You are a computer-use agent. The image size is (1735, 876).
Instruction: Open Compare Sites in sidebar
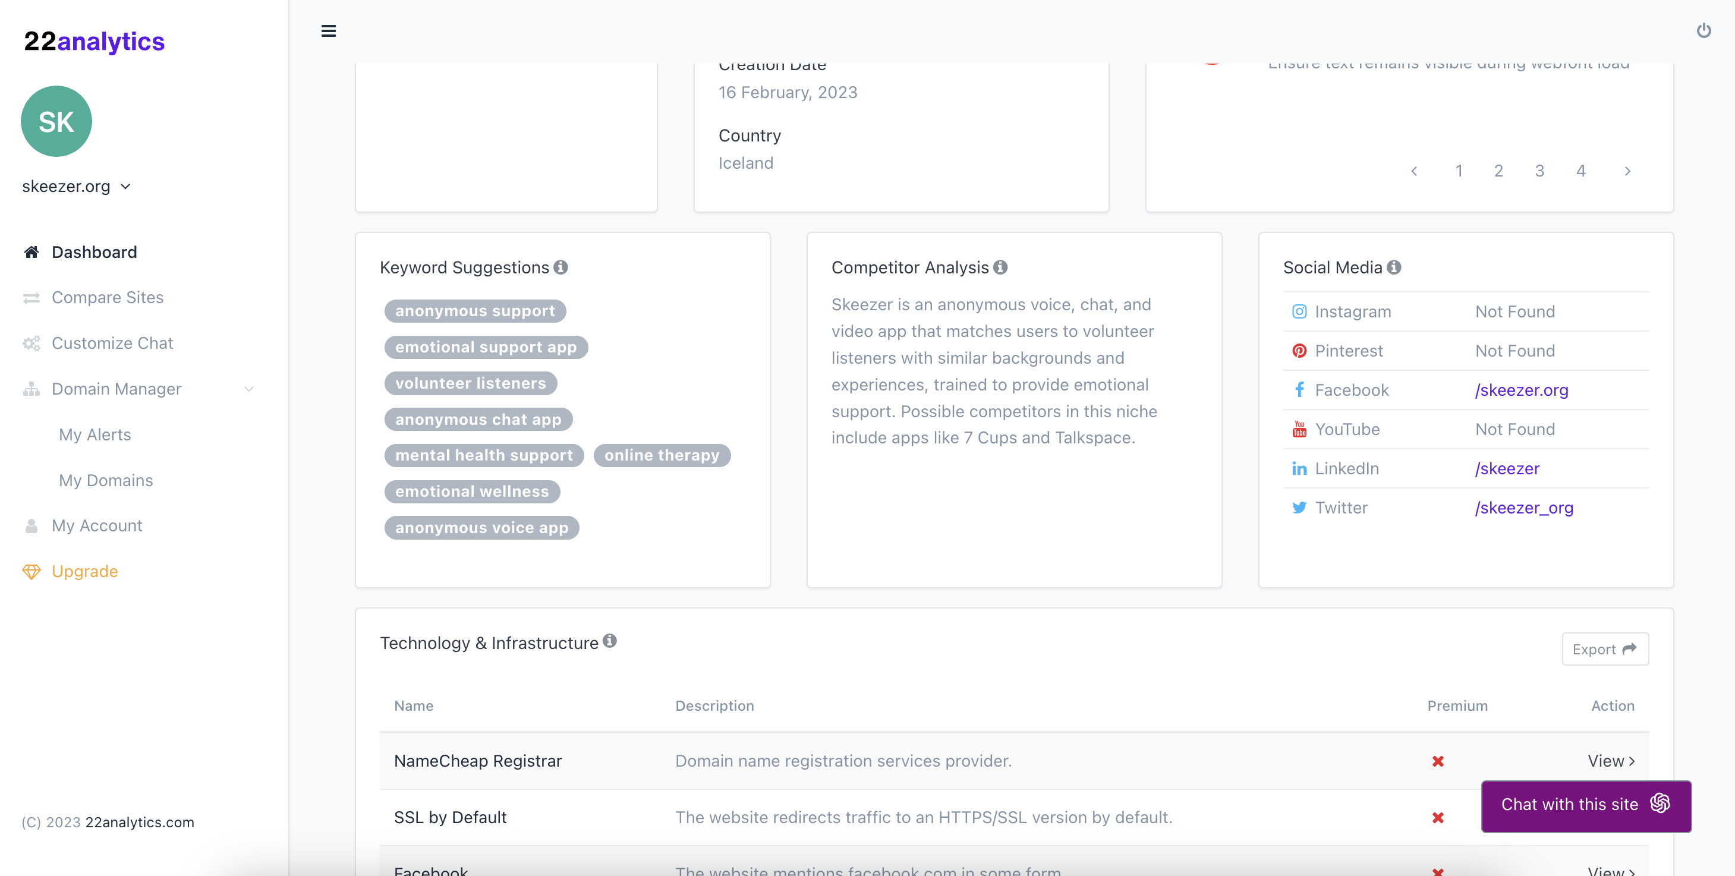[107, 298]
